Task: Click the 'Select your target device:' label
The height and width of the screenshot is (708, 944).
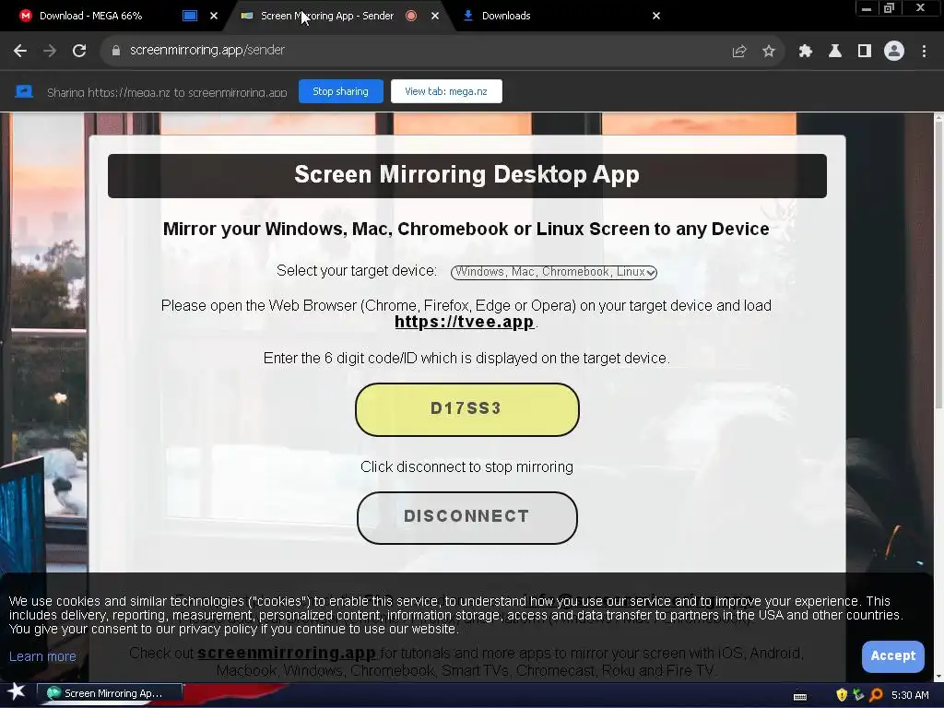Action: pyautogui.click(x=357, y=271)
